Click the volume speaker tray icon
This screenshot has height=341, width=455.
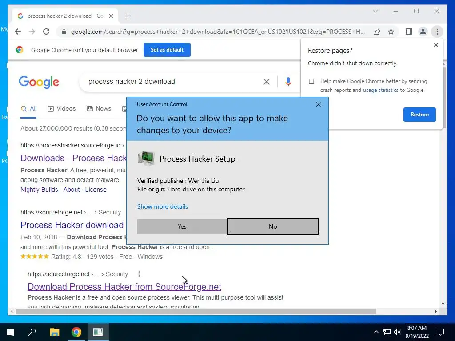tap(397, 332)
